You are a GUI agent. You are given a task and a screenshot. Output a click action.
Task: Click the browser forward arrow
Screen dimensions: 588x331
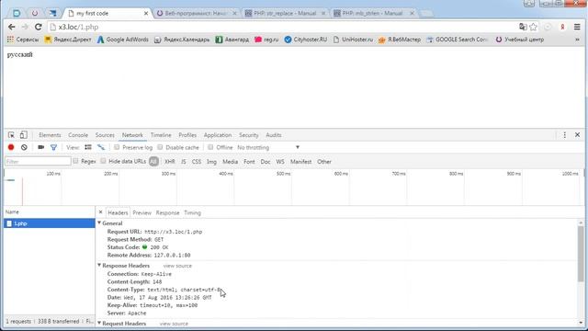[25, 27]
